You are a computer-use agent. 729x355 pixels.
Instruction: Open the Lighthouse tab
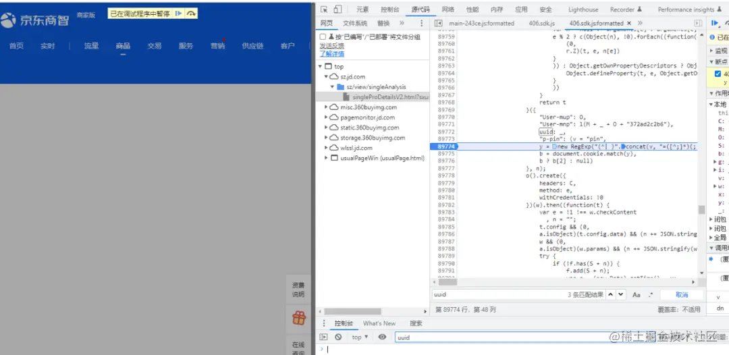click(x=583, y=9)
